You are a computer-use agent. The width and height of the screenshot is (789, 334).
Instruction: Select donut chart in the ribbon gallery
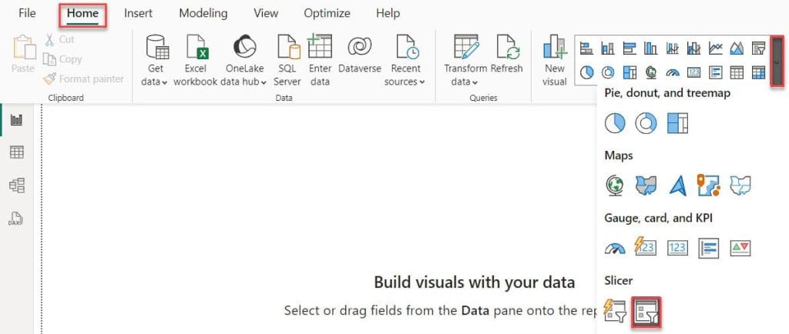[x=608, y=72]
